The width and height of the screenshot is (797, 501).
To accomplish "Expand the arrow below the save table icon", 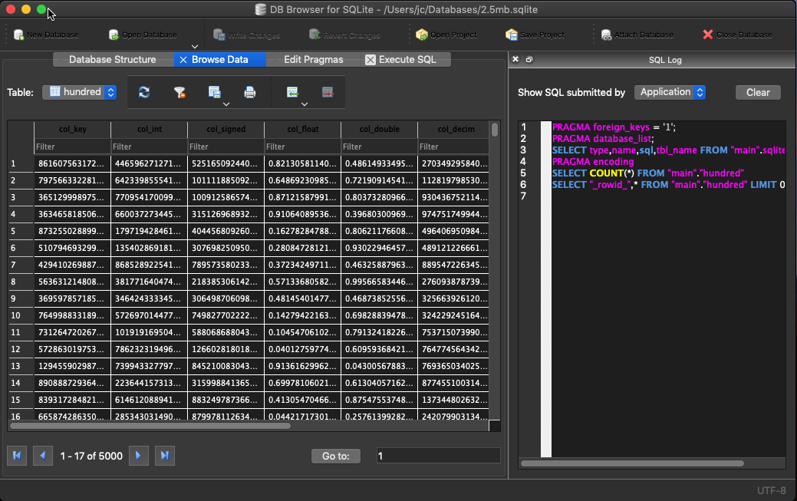I will 226,104.
